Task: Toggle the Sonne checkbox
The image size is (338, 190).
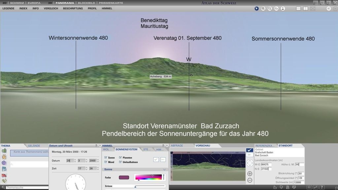Action: click(x=106, y=157)
